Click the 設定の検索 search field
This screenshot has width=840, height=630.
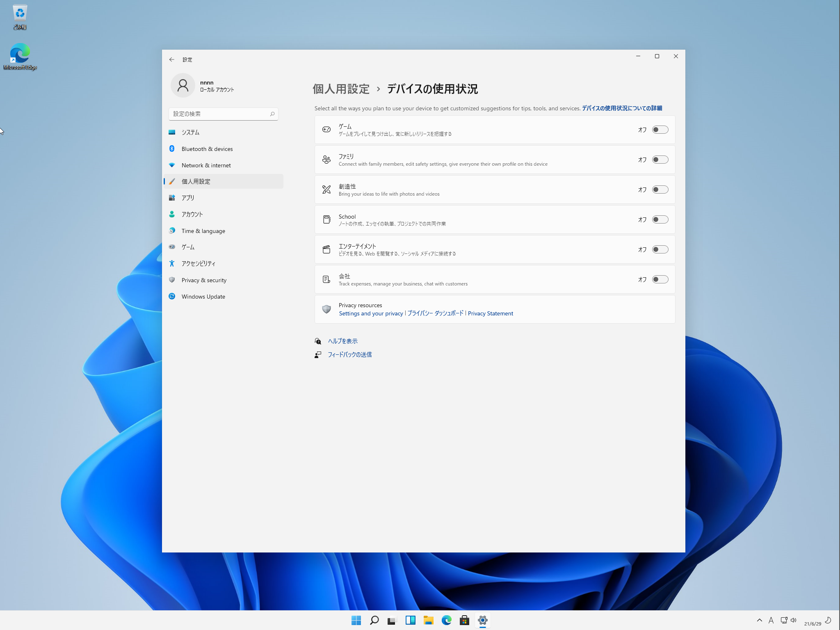[x=224, y=114]
